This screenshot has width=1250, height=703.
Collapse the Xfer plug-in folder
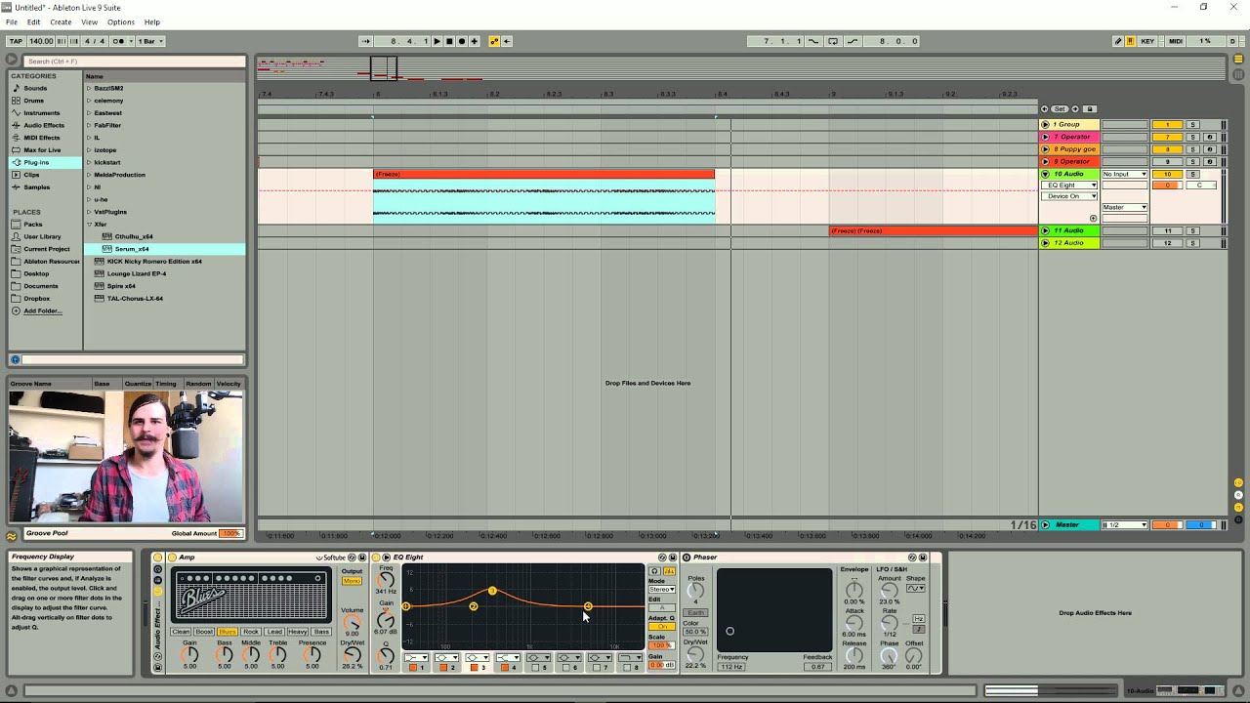coord(89,225)
